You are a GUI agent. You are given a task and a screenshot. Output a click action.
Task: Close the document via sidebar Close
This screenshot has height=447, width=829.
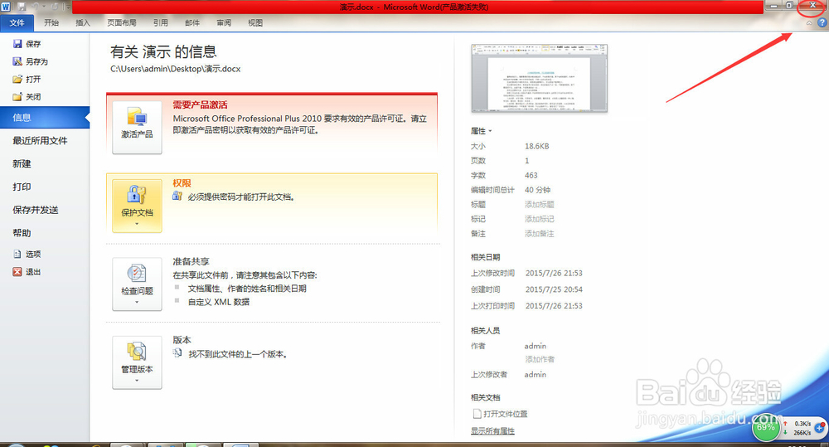(27, 97)
